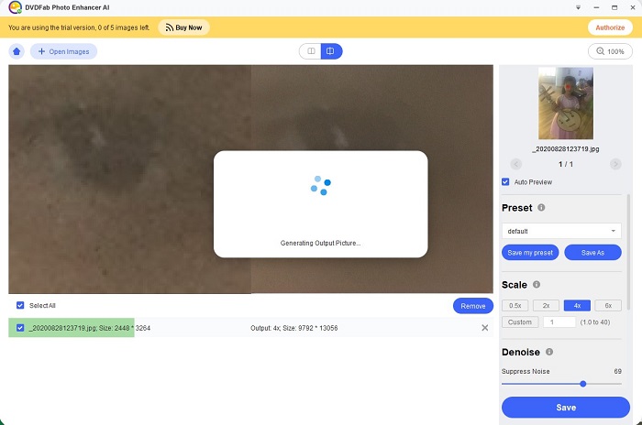Go to the previous image arrow
The height and width of the screenshot is (425, 642).
click(x=515, y=164)
